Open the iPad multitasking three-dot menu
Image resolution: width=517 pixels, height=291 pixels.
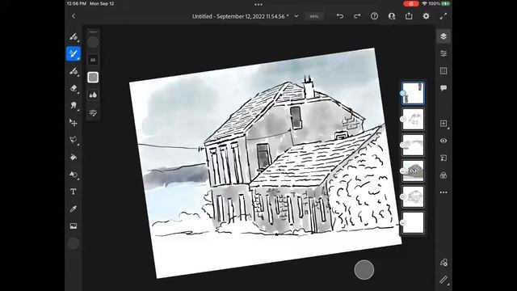coord(258,5)
